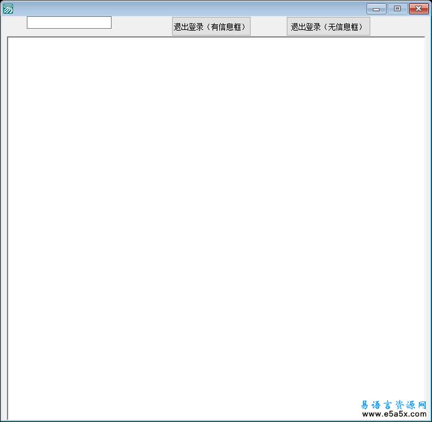The width and height of the screenshot is (432, 422).
Task: Close the window with the red X
Action: (418, 9)
